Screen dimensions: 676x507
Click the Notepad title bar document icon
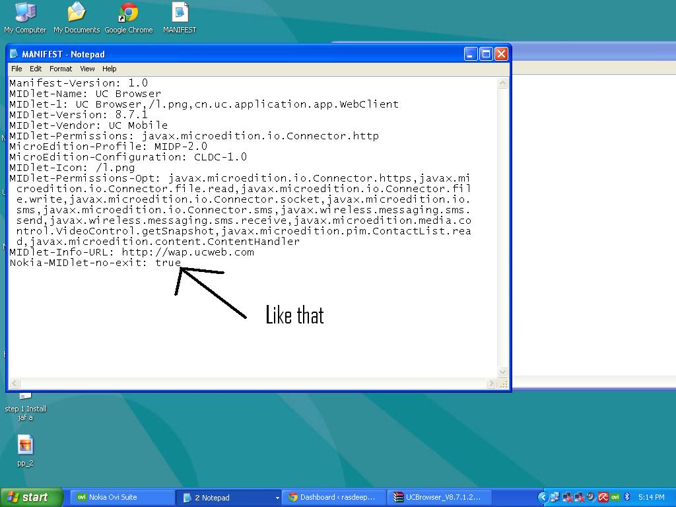(x=14, y=54)
